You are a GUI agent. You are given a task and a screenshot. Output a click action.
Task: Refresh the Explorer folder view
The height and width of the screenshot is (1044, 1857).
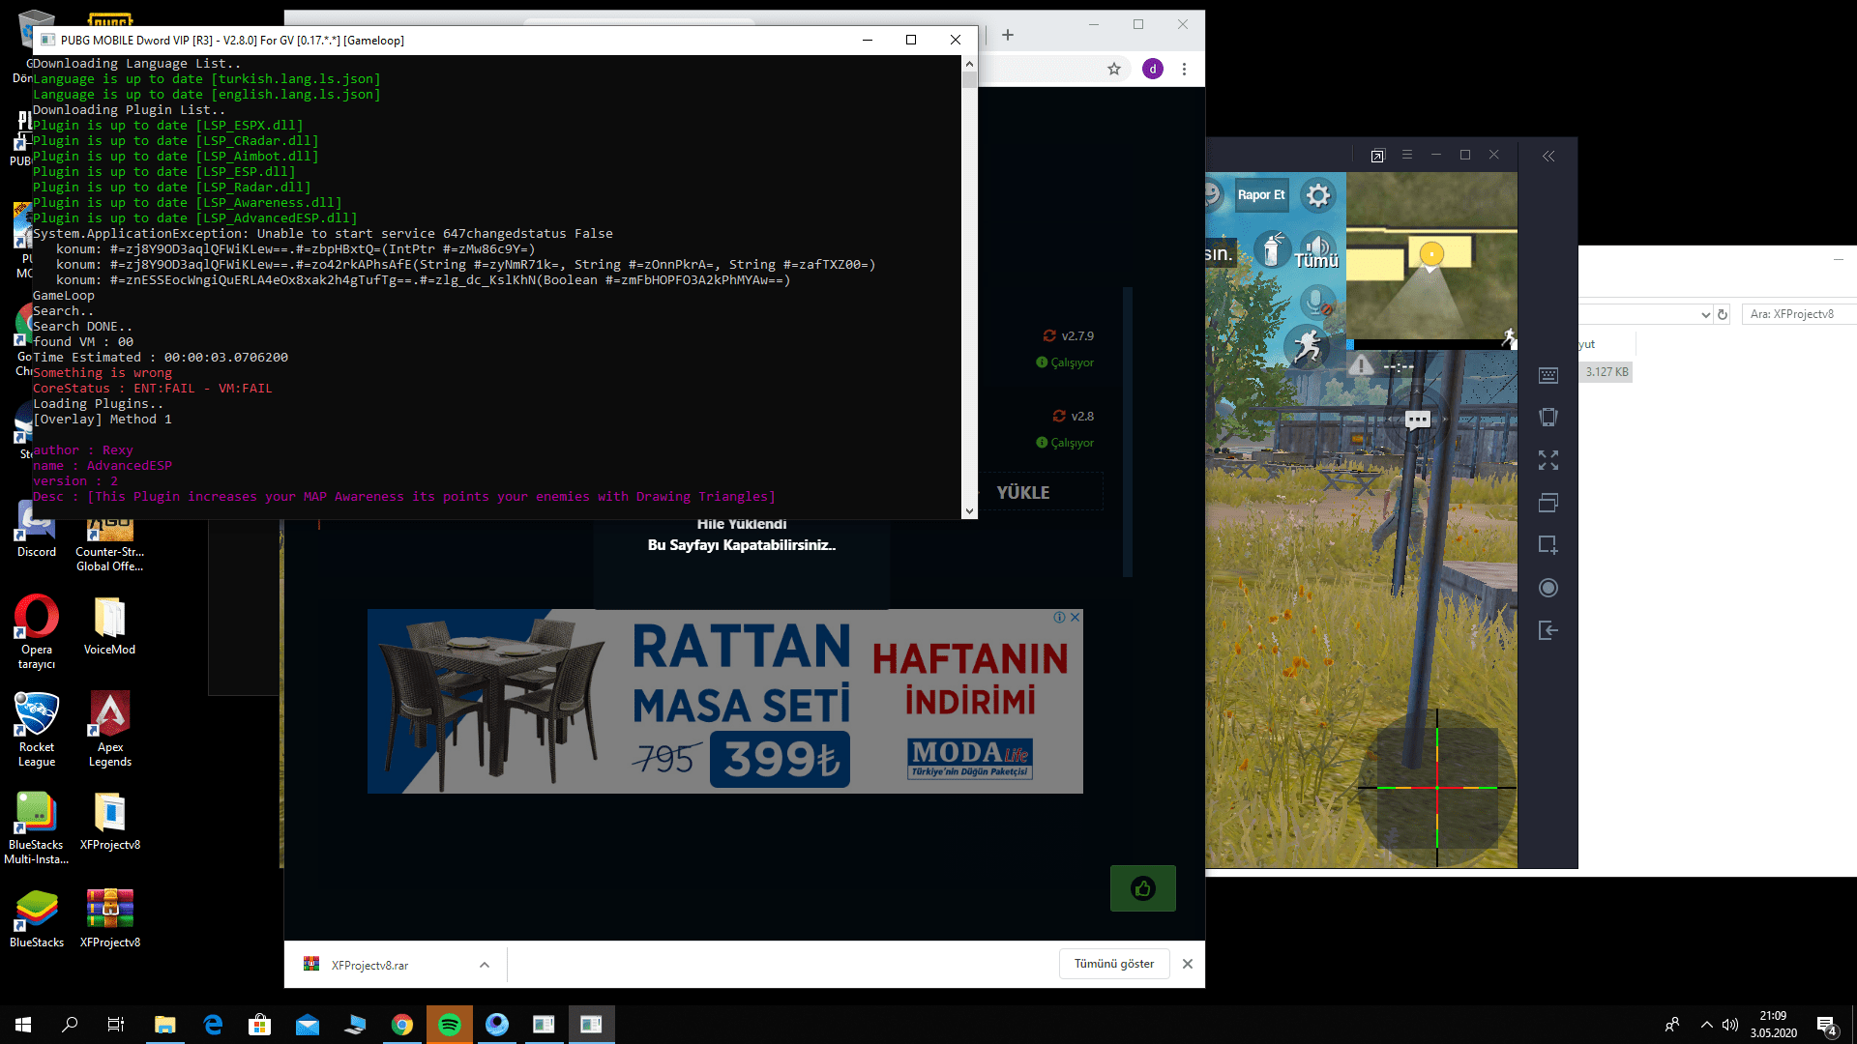[1723, 314]
